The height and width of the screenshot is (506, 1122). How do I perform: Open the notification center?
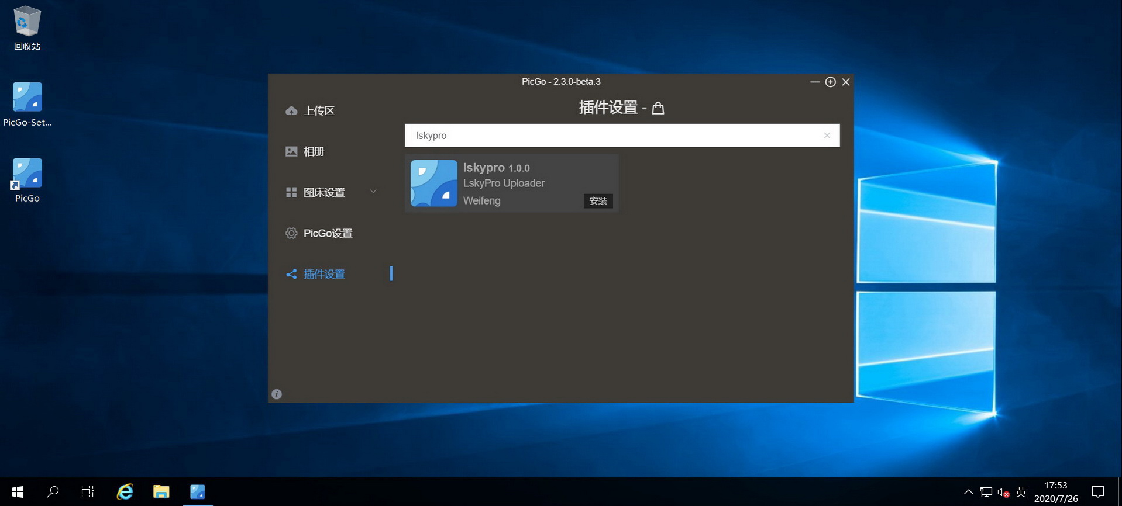coord(1098,492)
